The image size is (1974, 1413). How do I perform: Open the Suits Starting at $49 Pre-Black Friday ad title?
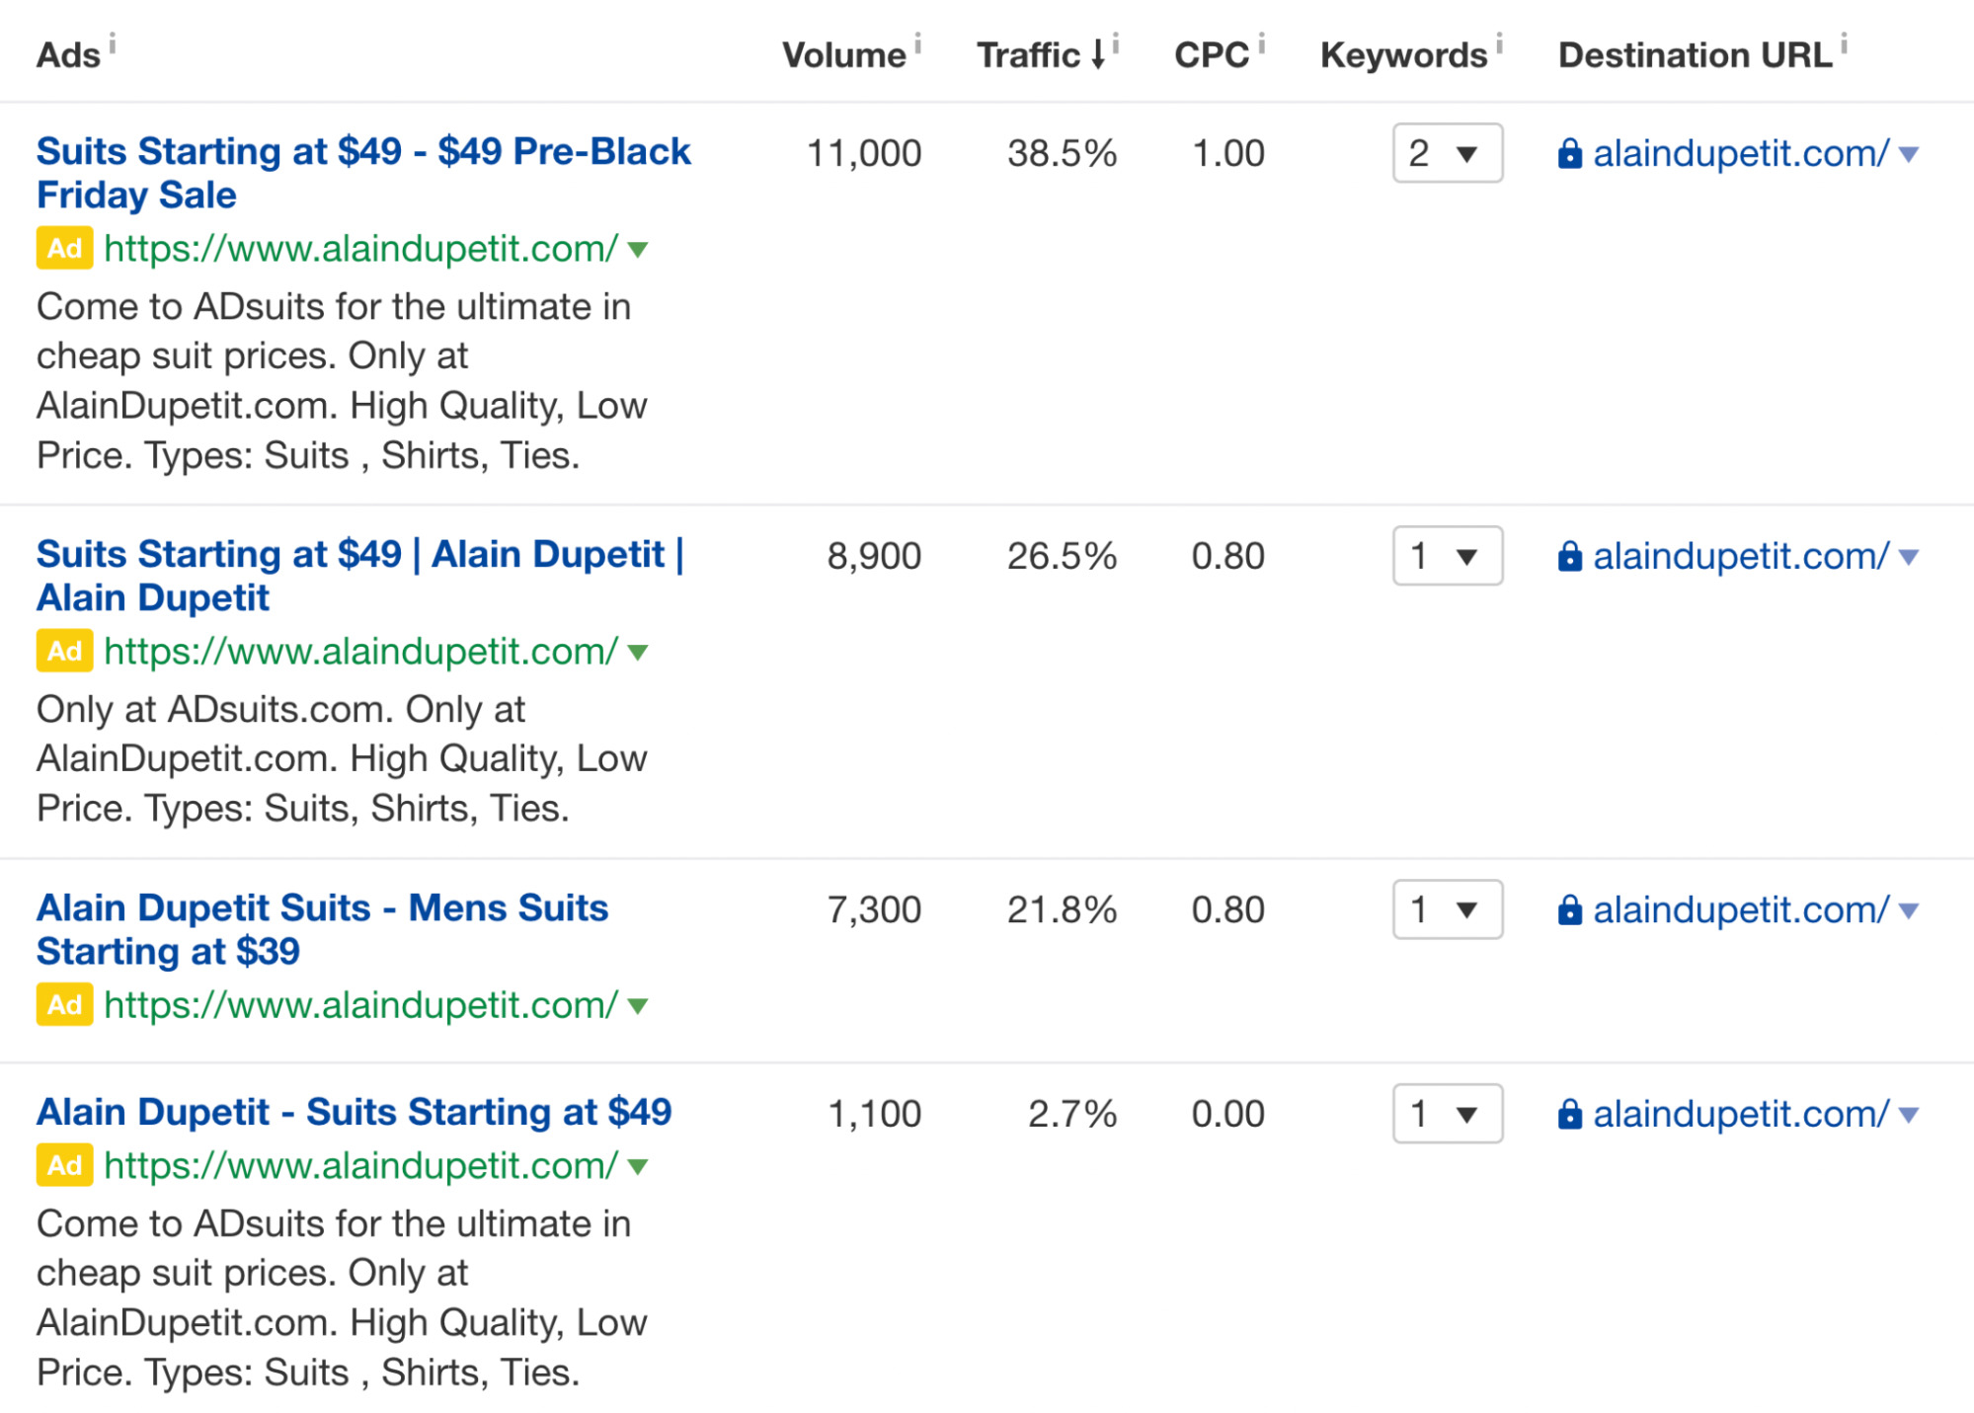coord(363,151)
